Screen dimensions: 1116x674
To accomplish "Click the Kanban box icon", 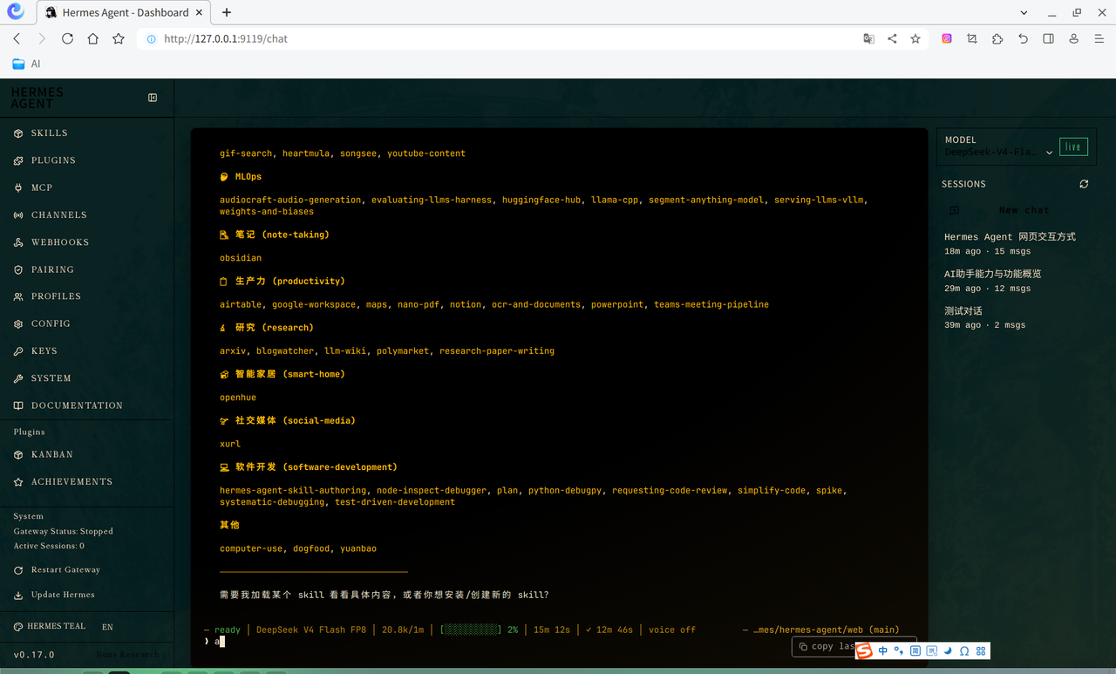I will click(x=18, y=454).
